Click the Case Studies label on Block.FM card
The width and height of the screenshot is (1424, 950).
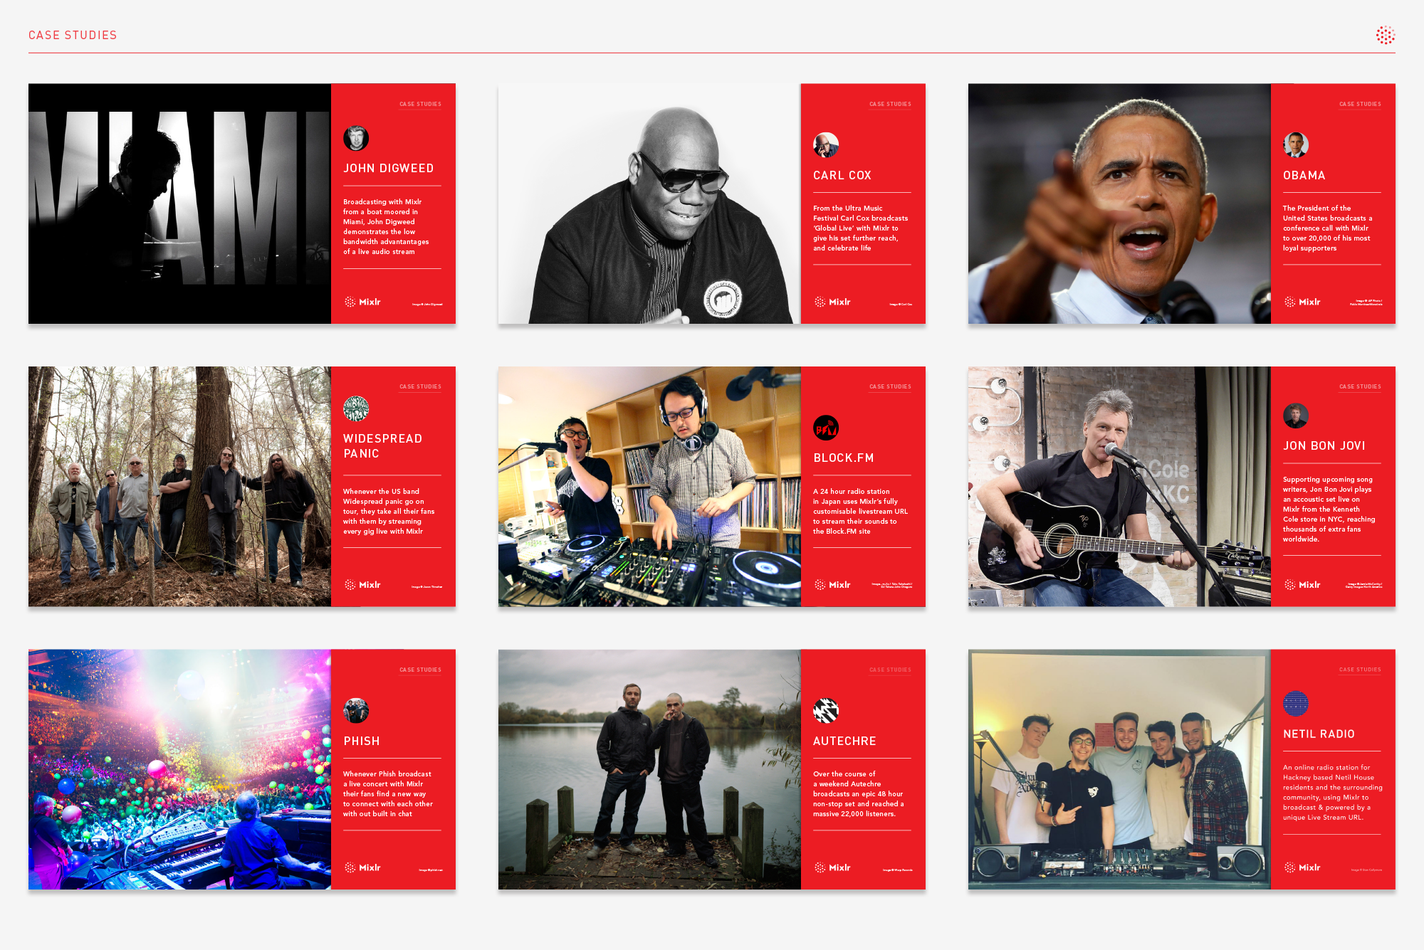coord(890,386)
